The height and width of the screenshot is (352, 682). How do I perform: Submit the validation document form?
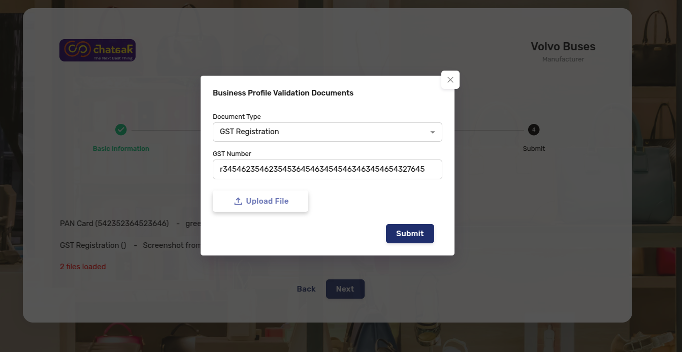[410, 234]
